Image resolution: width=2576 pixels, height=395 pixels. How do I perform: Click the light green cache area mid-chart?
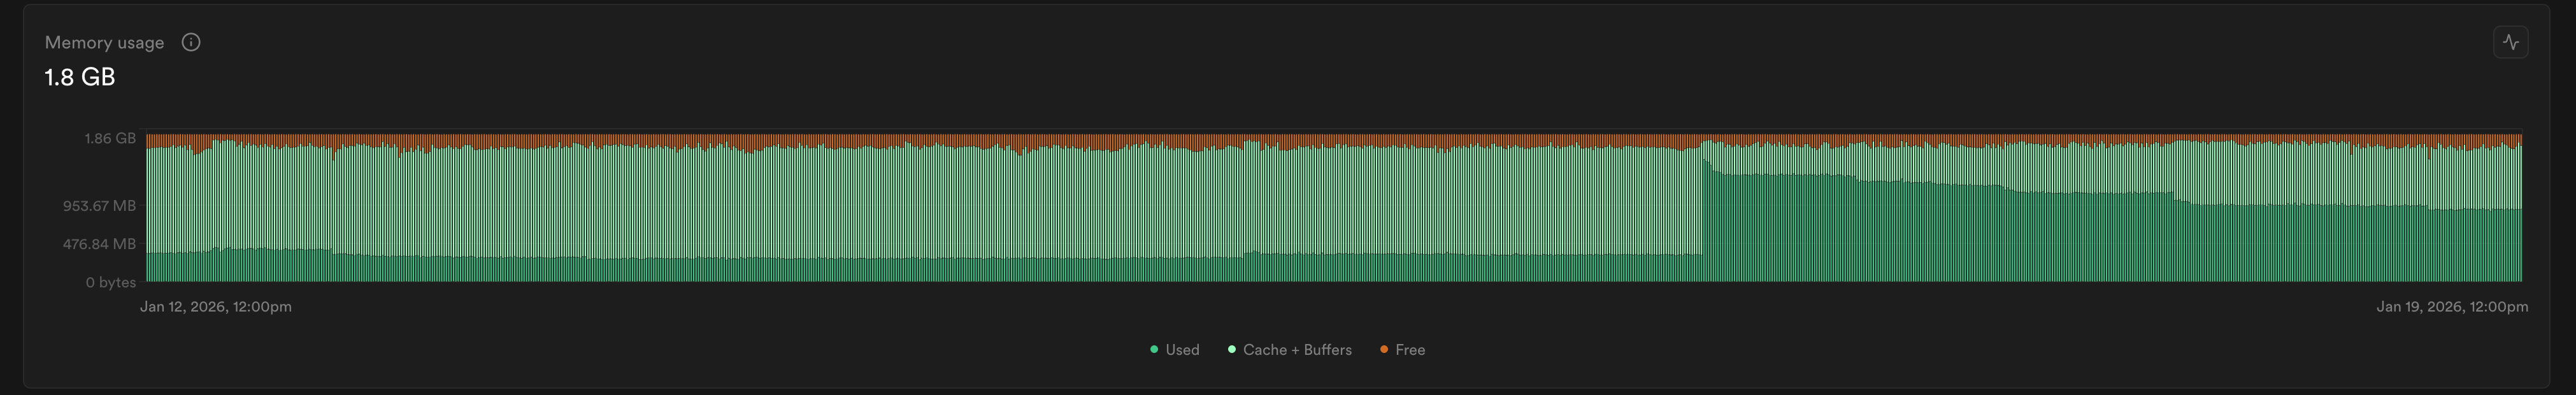click(x=1000, y=200)
